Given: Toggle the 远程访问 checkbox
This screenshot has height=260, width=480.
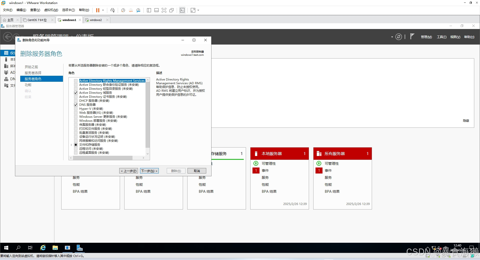Looking at the screenshot, I should pos(76,149).
